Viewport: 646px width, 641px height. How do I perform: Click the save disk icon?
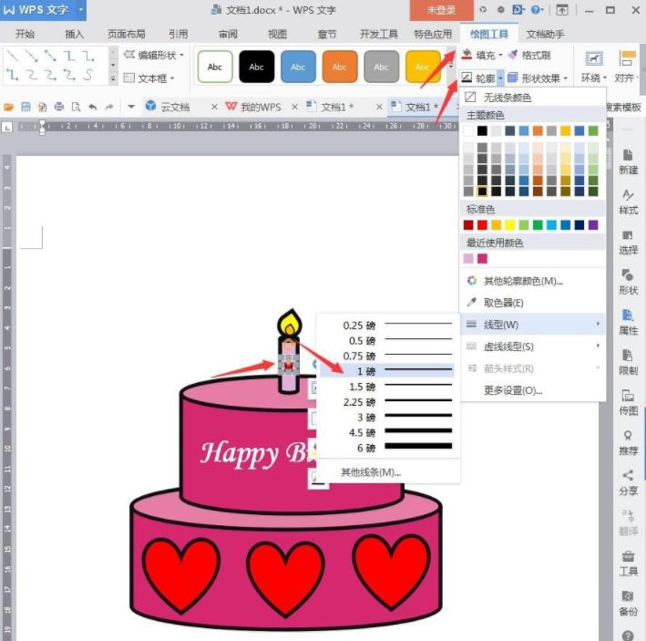point(26,108)
